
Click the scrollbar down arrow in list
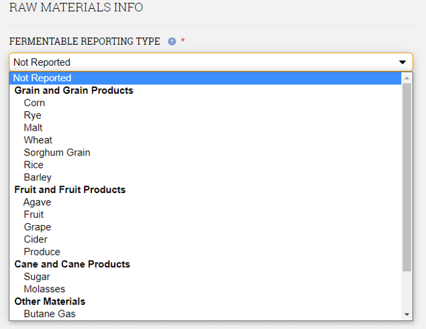407,314
